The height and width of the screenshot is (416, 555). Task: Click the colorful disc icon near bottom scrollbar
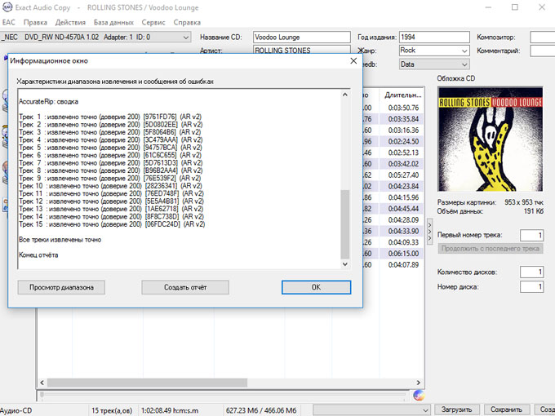click(x=419, y=395)
